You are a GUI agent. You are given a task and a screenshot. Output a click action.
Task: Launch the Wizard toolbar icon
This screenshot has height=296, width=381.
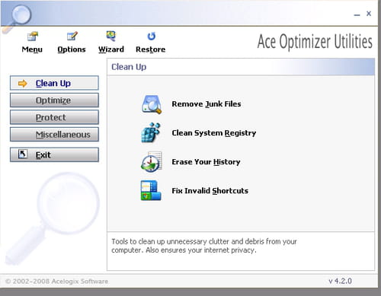click(111, 36)
